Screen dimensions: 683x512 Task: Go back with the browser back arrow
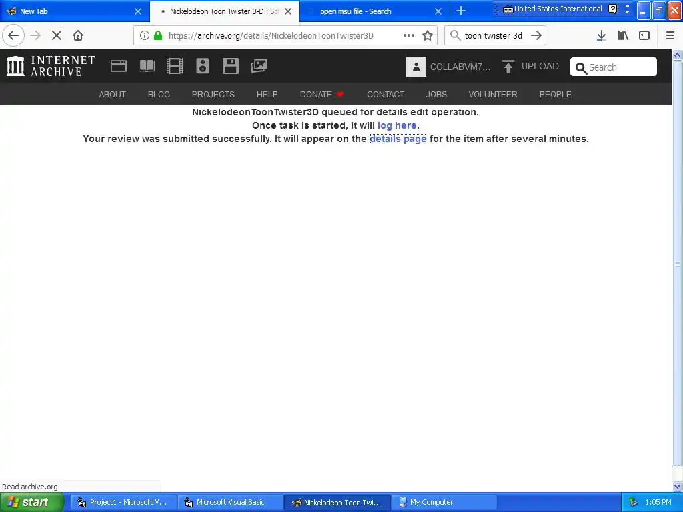13,36
